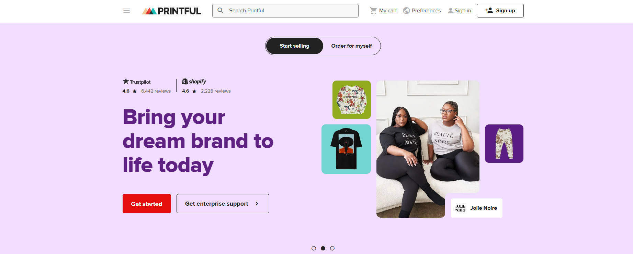Select the second carousel dot
The image size is (633, 254).
[x=323, y=248]
